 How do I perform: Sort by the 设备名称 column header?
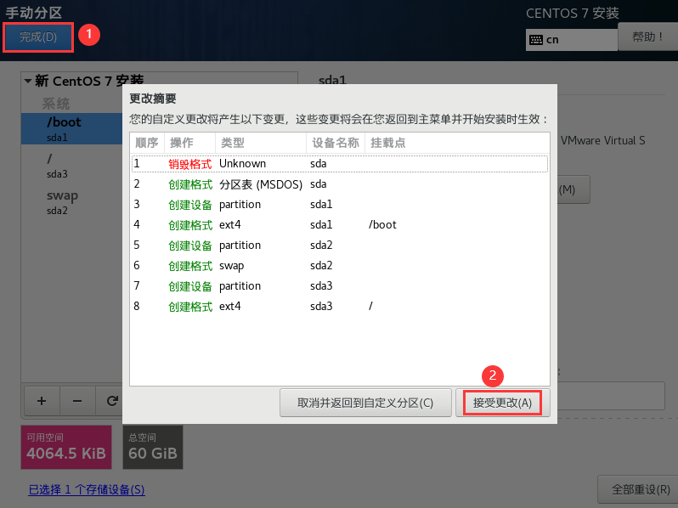336,143
